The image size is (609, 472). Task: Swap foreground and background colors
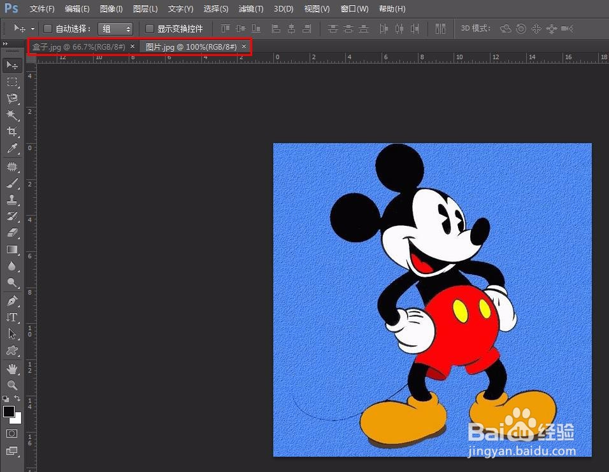click(17, 399)
